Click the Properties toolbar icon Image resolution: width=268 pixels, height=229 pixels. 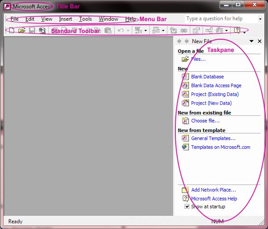[x=196, y=30]
